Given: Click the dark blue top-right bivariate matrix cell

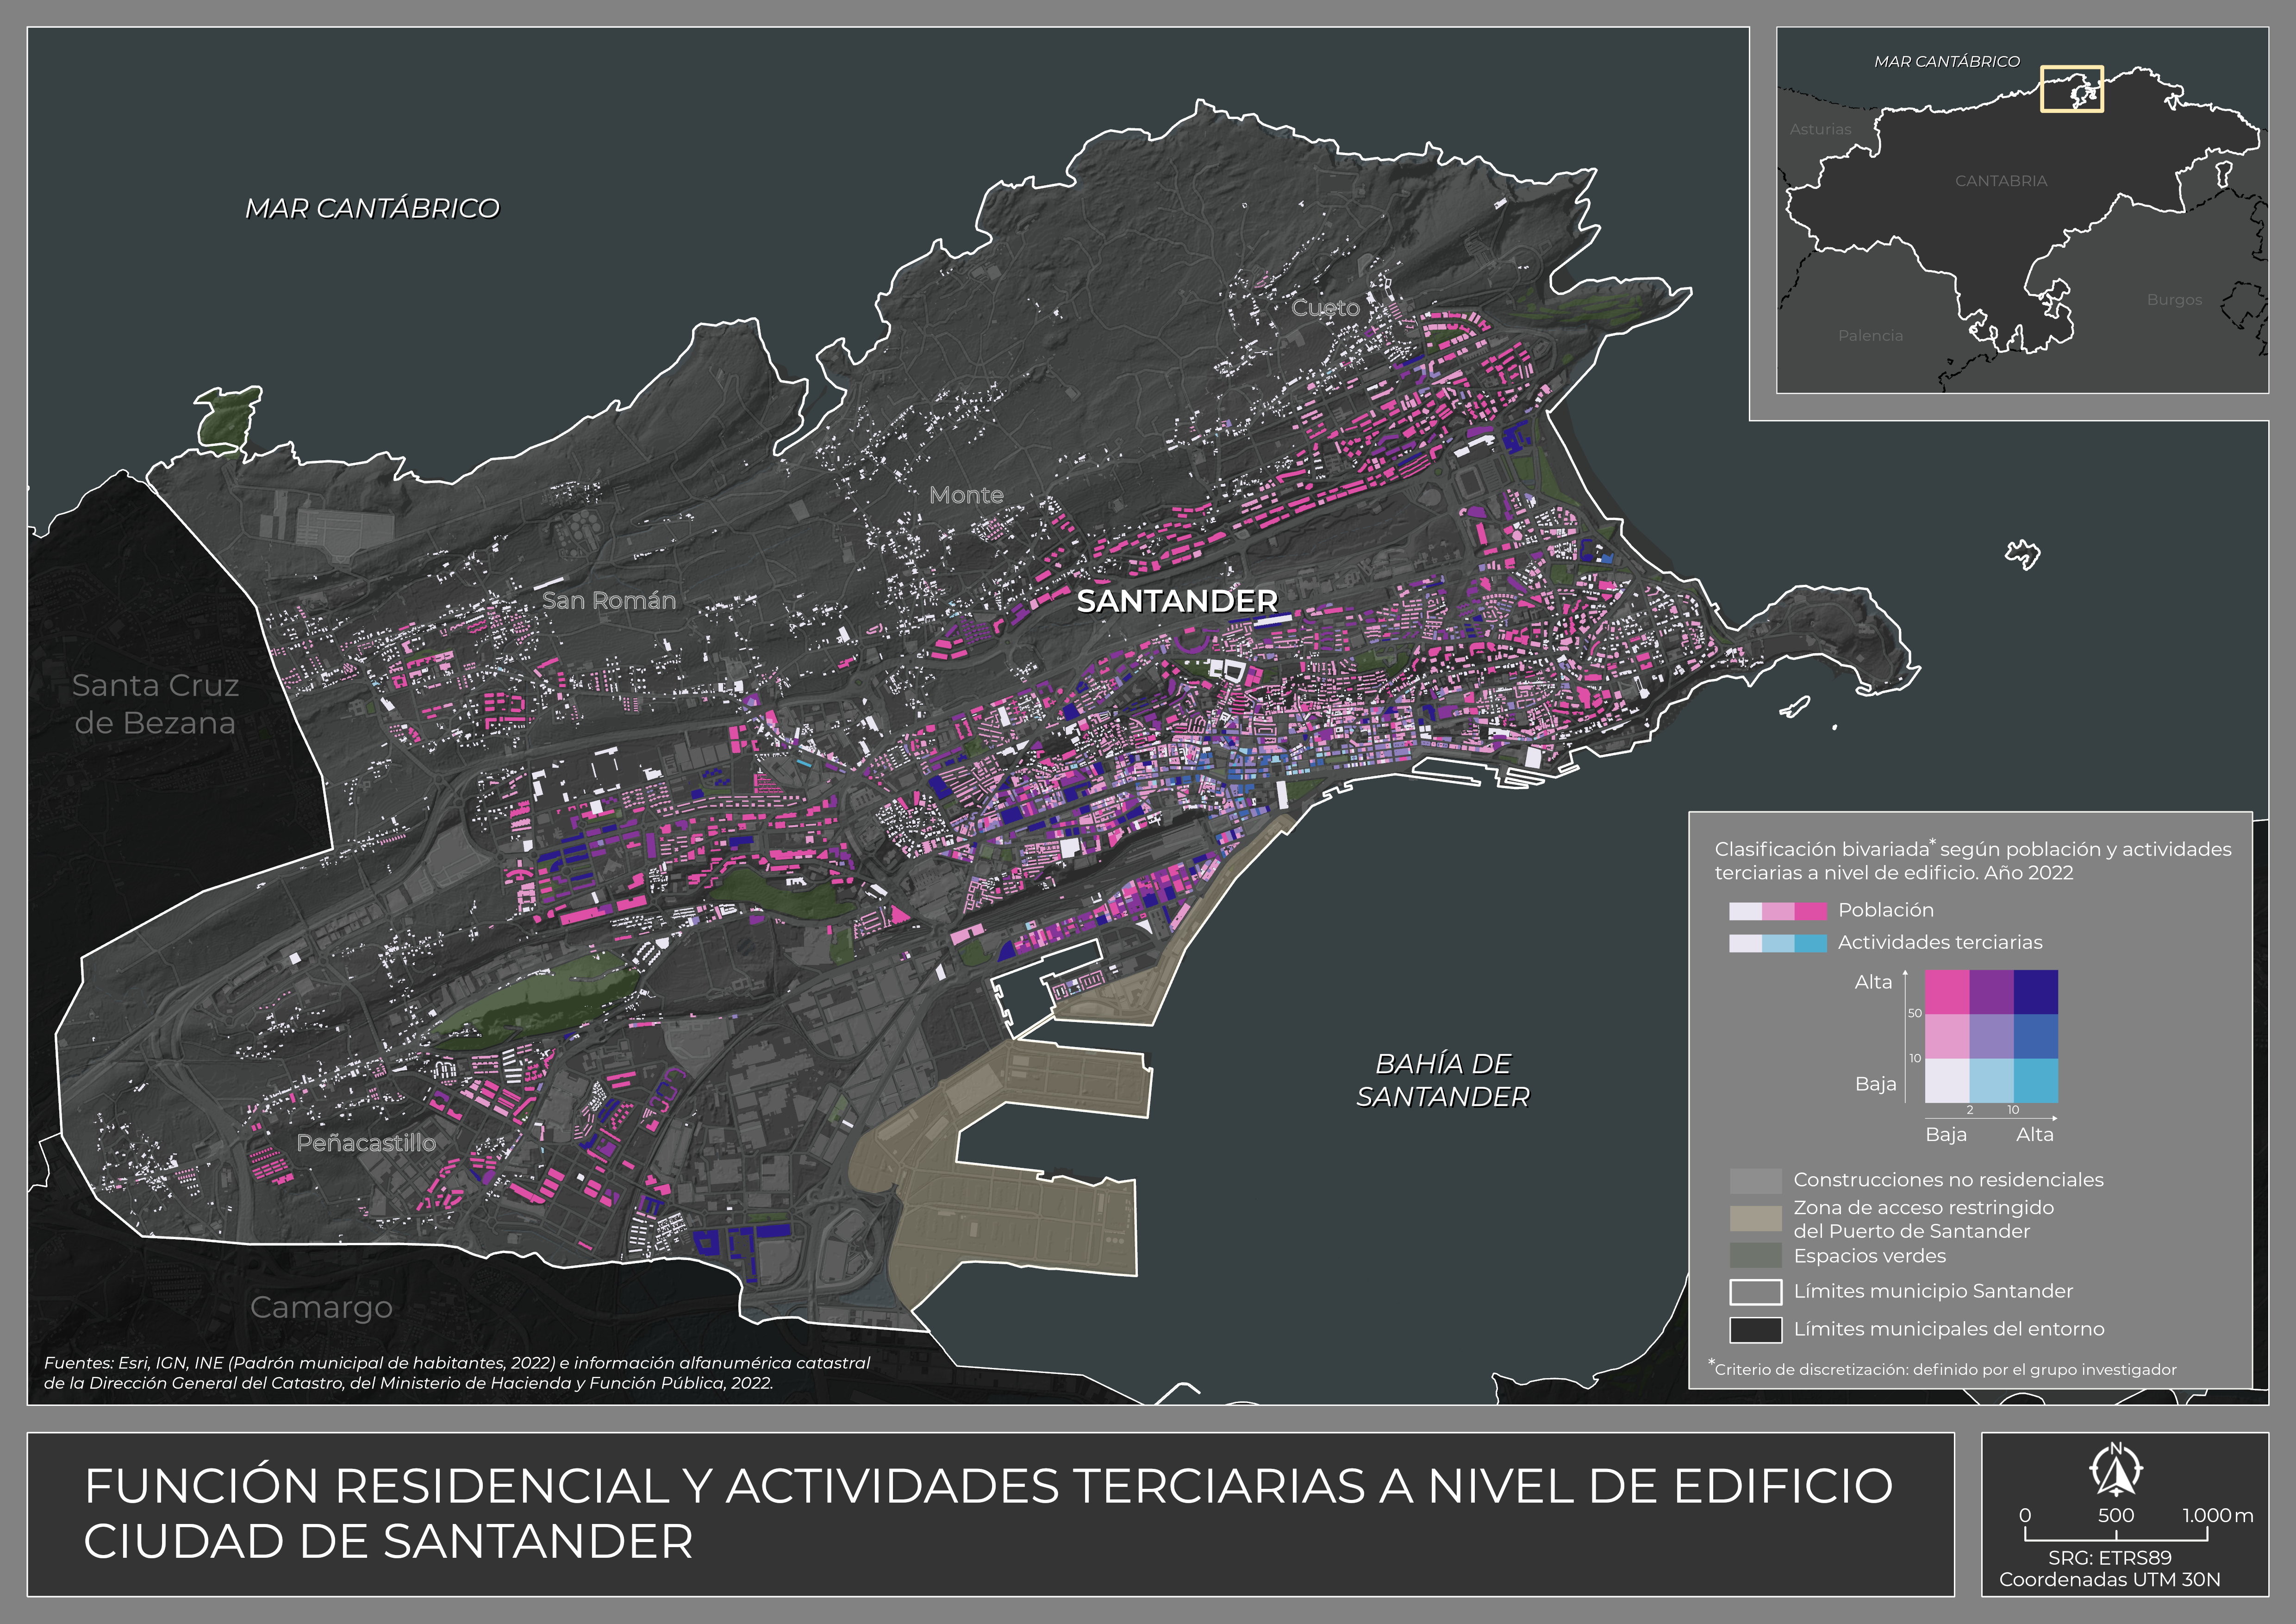Looking at the screenshot, I should point(2035,991).
